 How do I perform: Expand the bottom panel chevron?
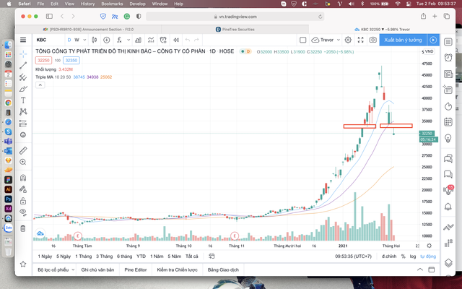[x=420, y=269]
